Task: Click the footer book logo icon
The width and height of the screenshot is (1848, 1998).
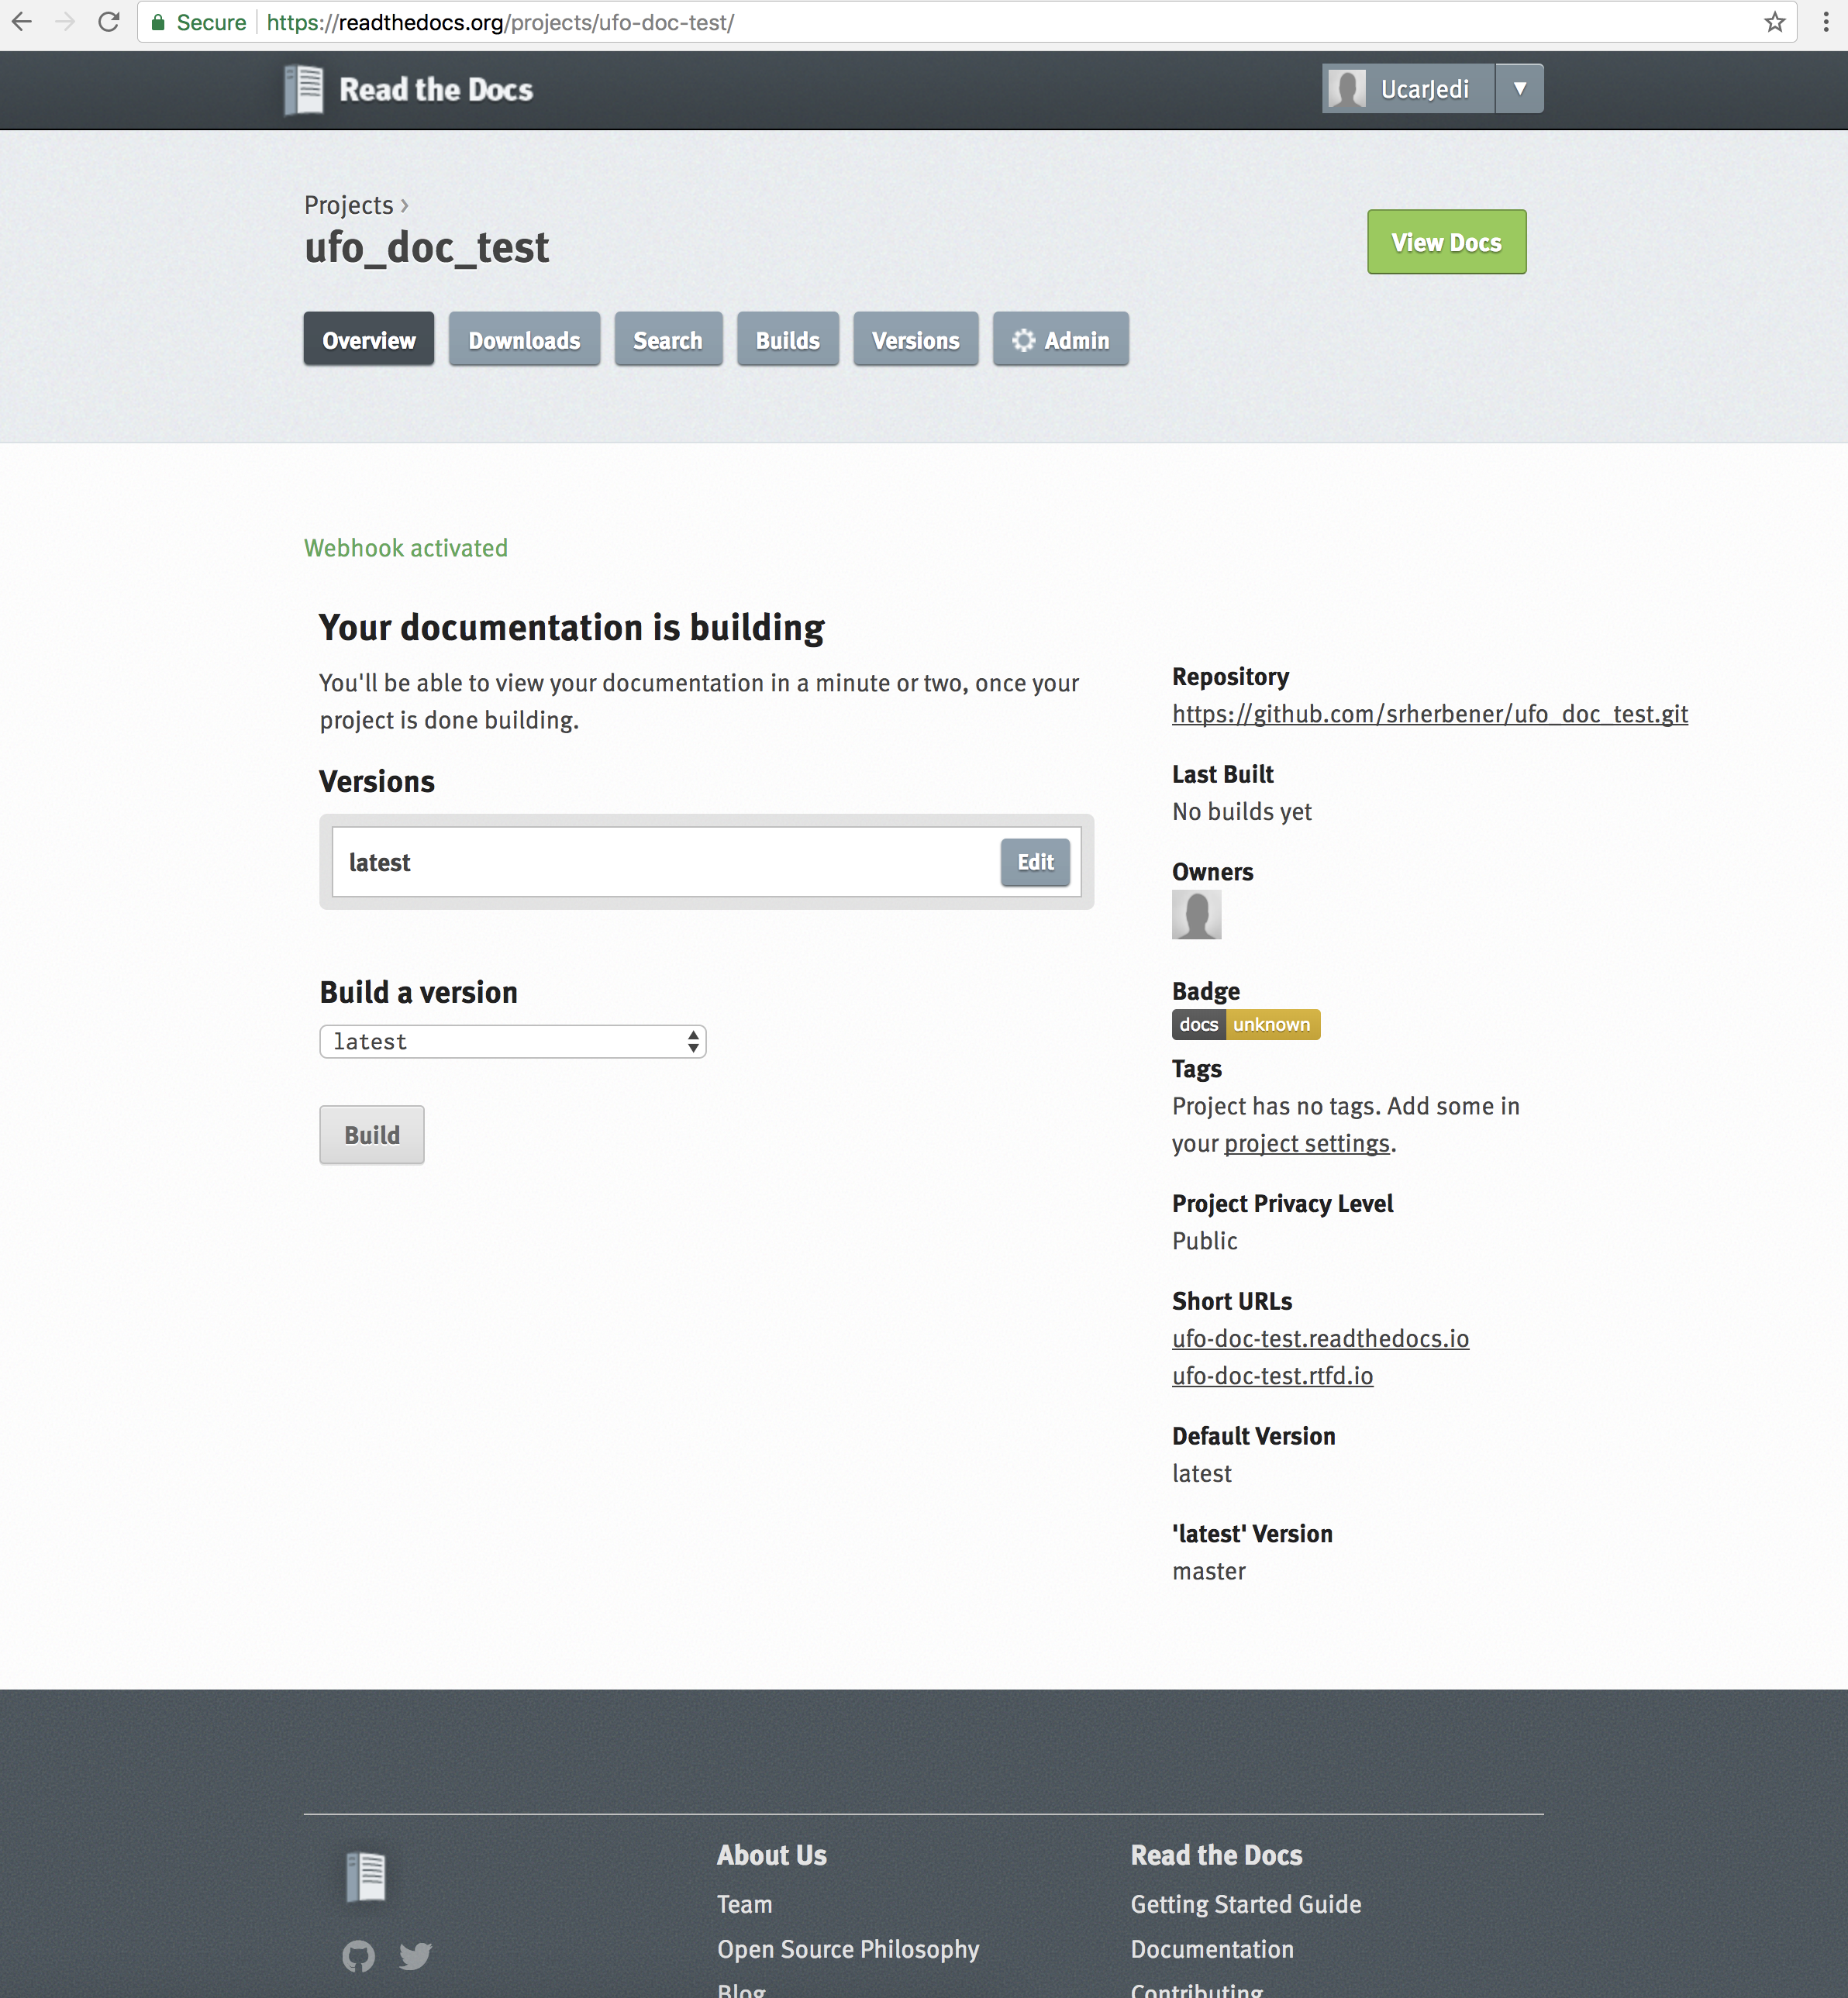Action: (366, 1876)
